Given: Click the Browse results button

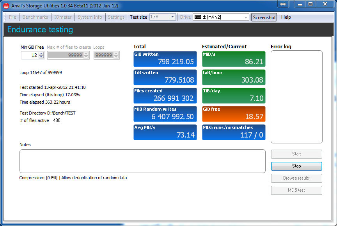Looking at the screenshot, I should click(296, 178).
